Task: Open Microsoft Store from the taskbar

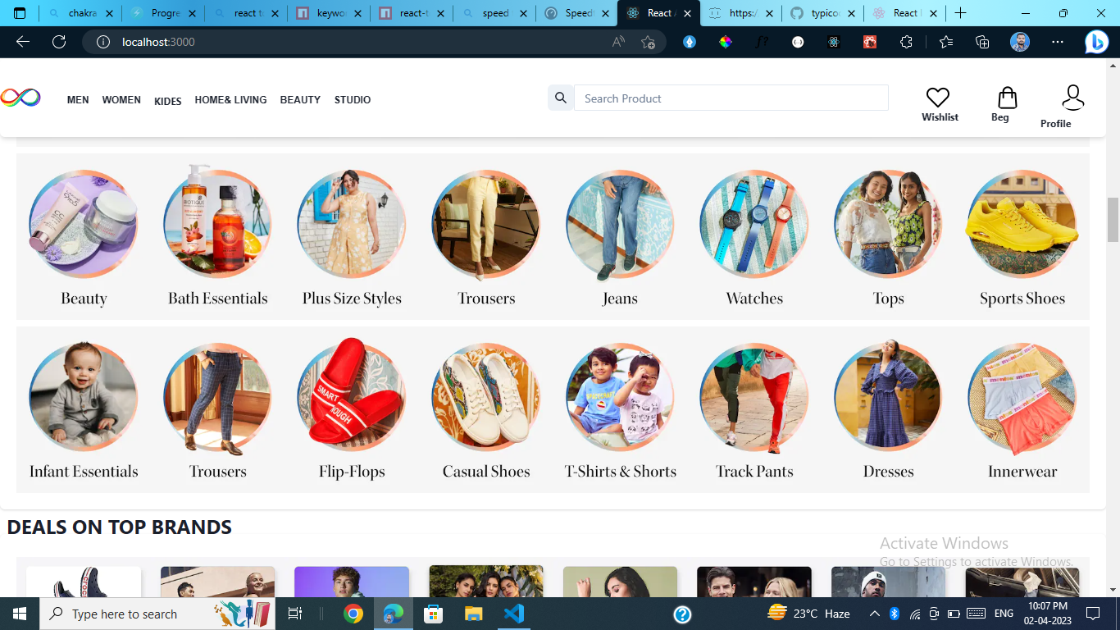Action: pos(434,614)
